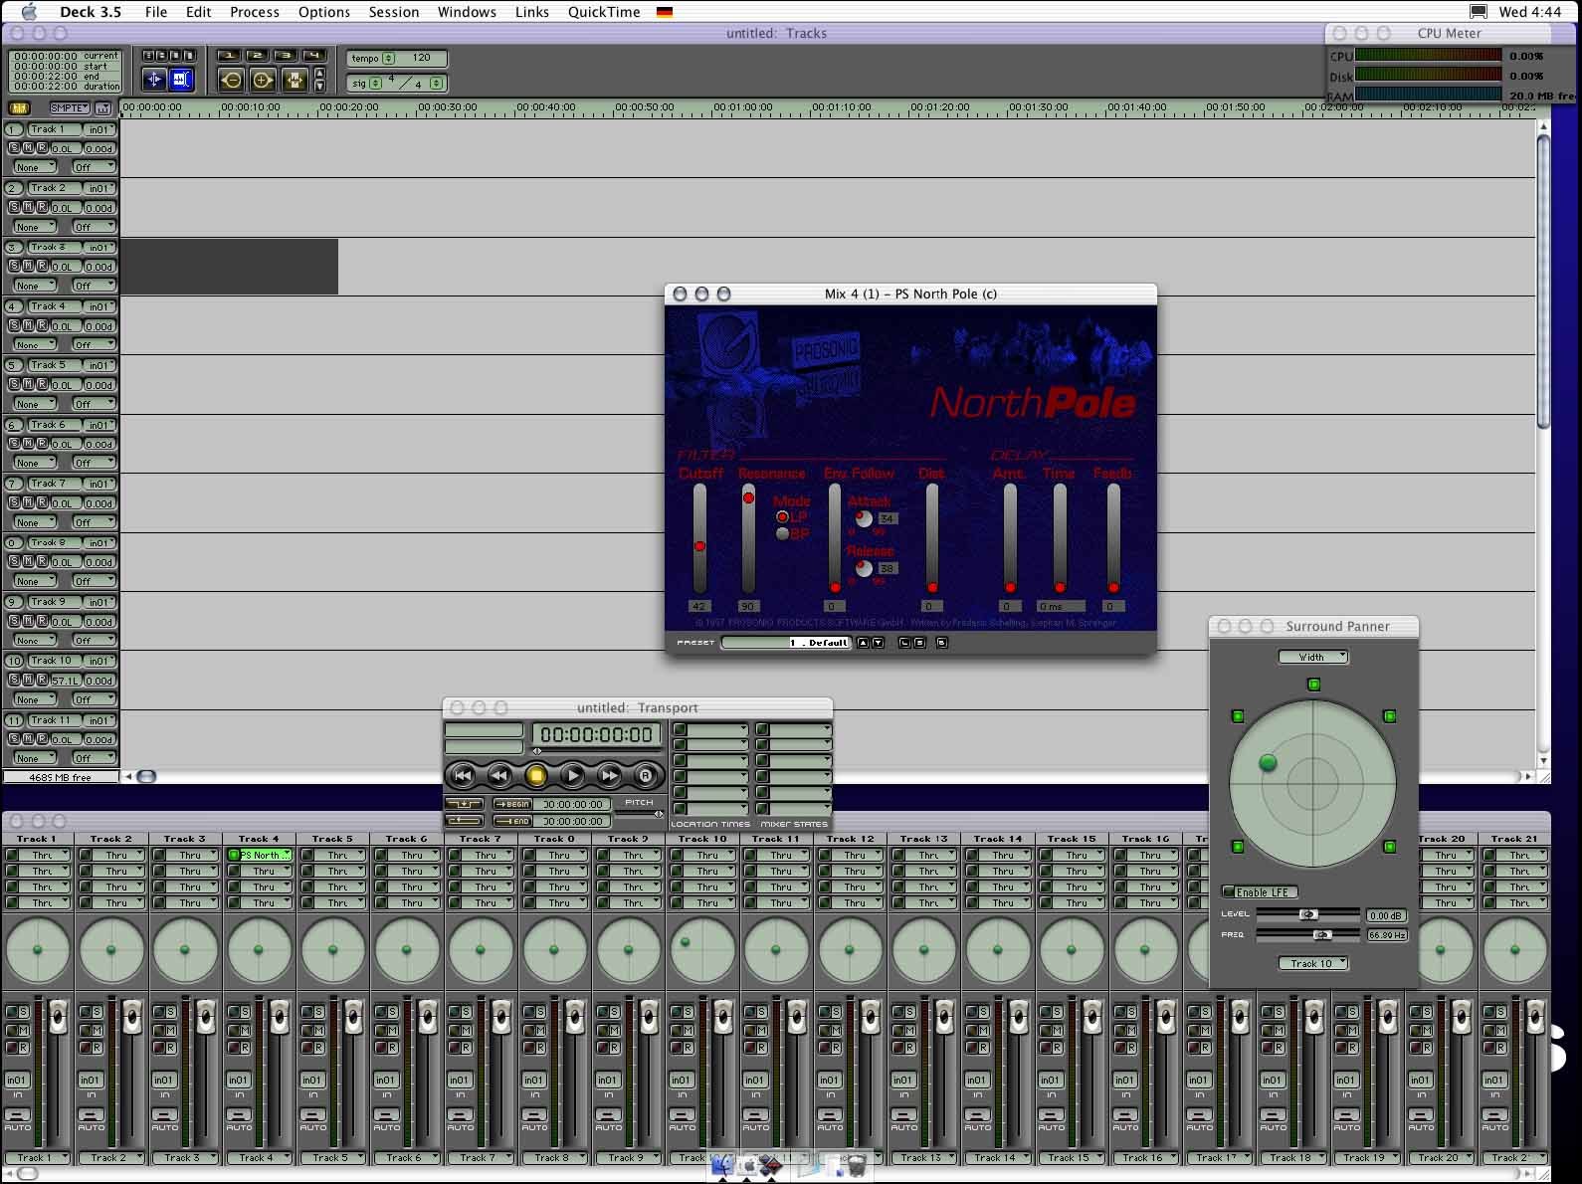1582x1184 pixels.
Task: Select LP filter mode in NorthPole
Action: 782,517
